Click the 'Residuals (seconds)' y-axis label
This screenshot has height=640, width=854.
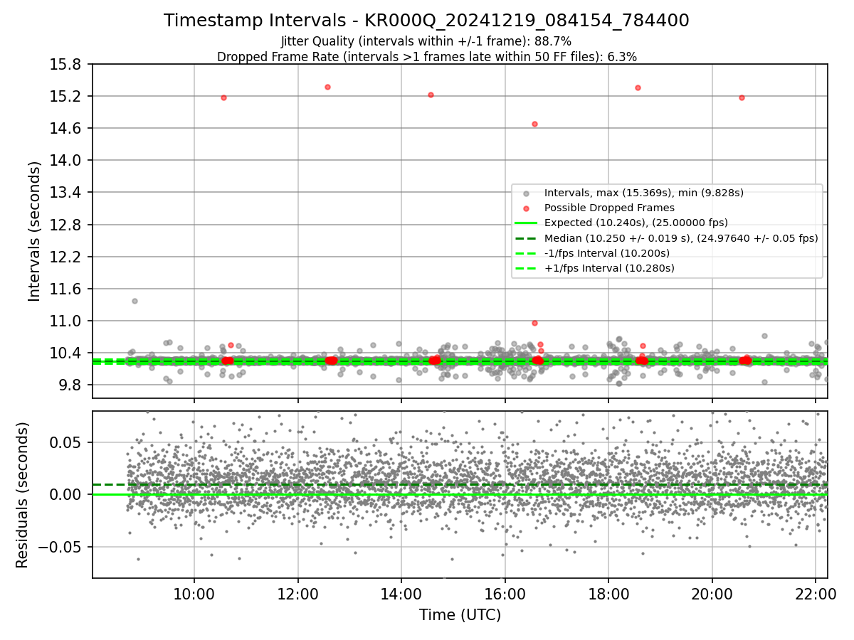pos(22,494)
